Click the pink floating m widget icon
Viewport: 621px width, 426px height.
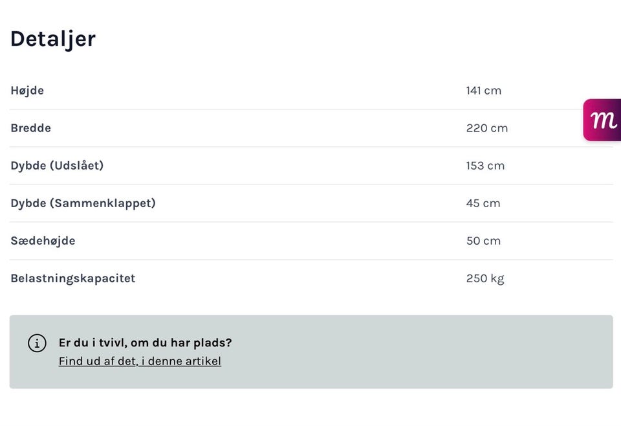603,120
